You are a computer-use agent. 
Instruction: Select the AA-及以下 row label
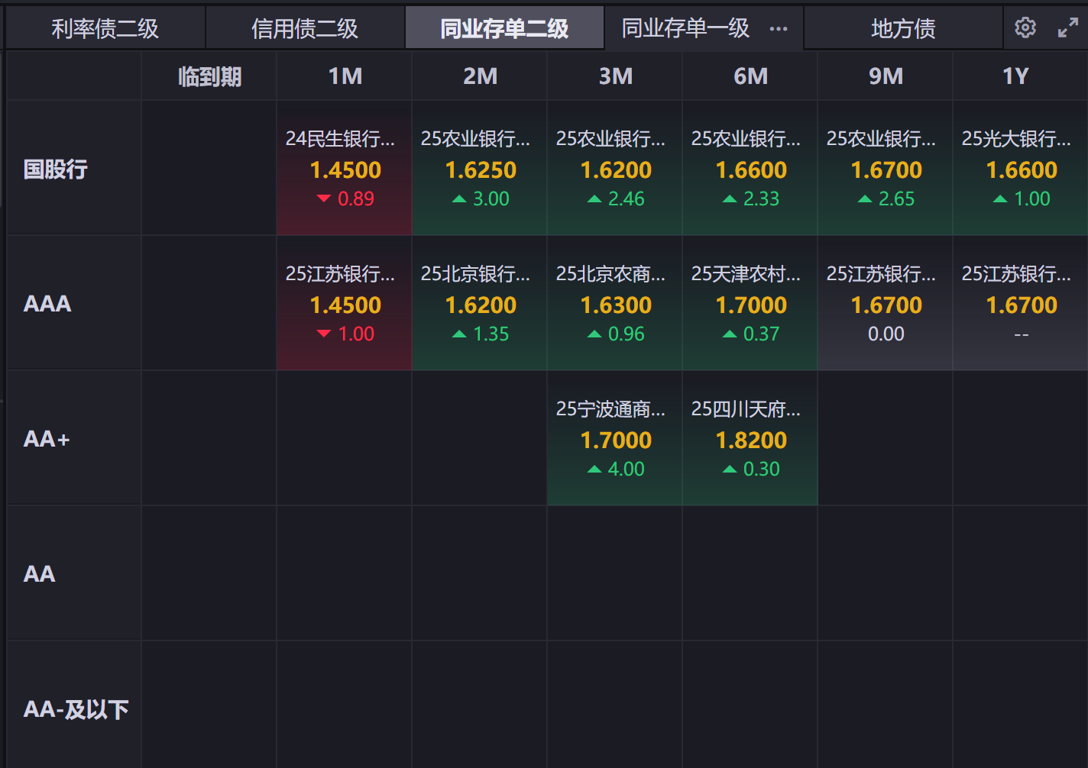(x=76, y=709)
